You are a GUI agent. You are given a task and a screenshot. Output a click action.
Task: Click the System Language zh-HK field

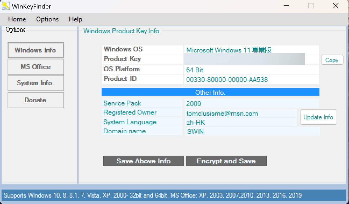(240, 122)
